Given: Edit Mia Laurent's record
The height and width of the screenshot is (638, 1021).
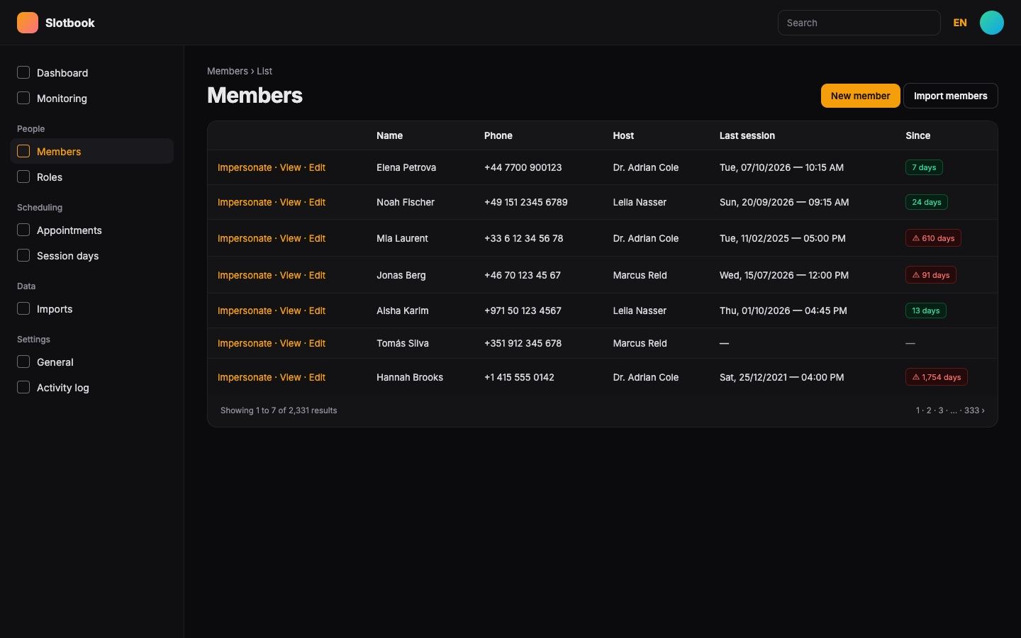Looking at the screenshot, I should (317, 238).
